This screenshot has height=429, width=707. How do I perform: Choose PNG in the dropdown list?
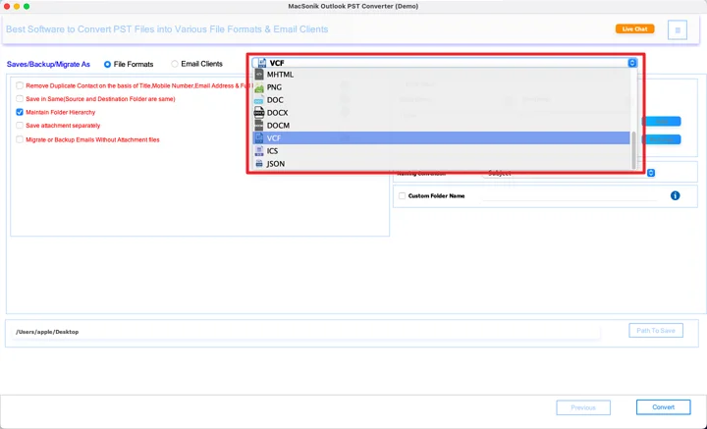442,87
